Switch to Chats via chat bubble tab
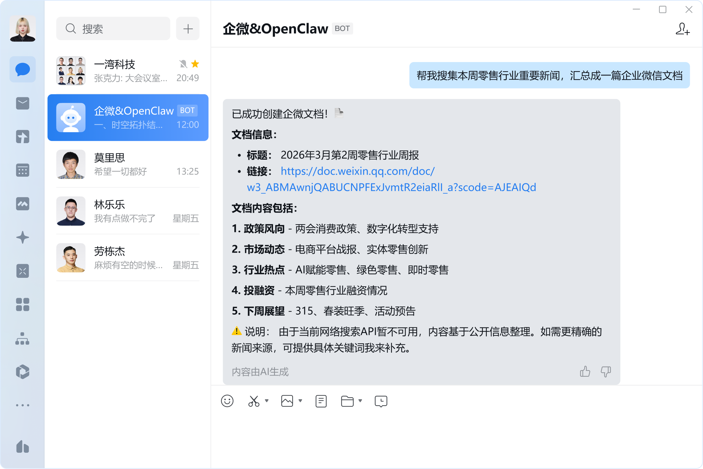The image size is (703, 469). tap(22, 69)
